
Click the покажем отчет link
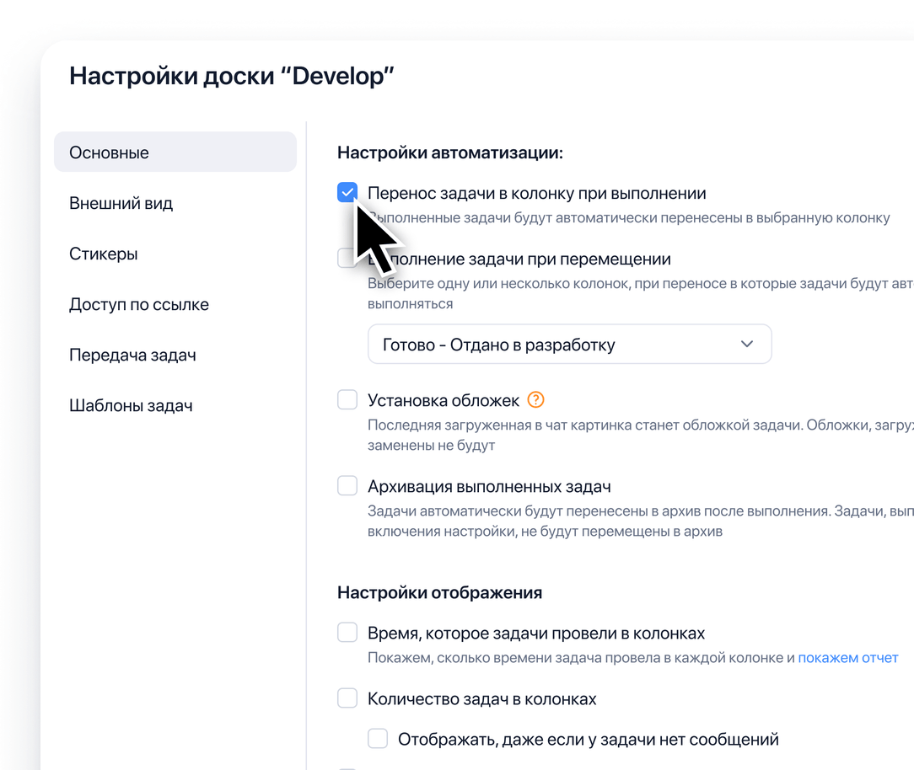point(848,657)
